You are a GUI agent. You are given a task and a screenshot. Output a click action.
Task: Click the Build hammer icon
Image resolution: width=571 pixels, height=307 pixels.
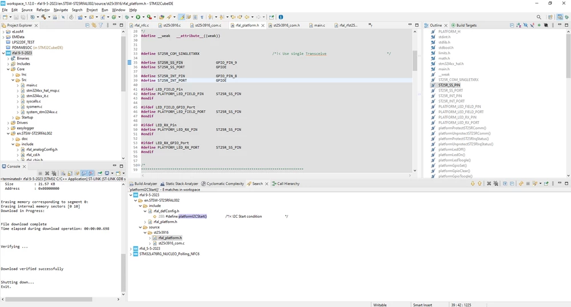click(x=43, y=17)
